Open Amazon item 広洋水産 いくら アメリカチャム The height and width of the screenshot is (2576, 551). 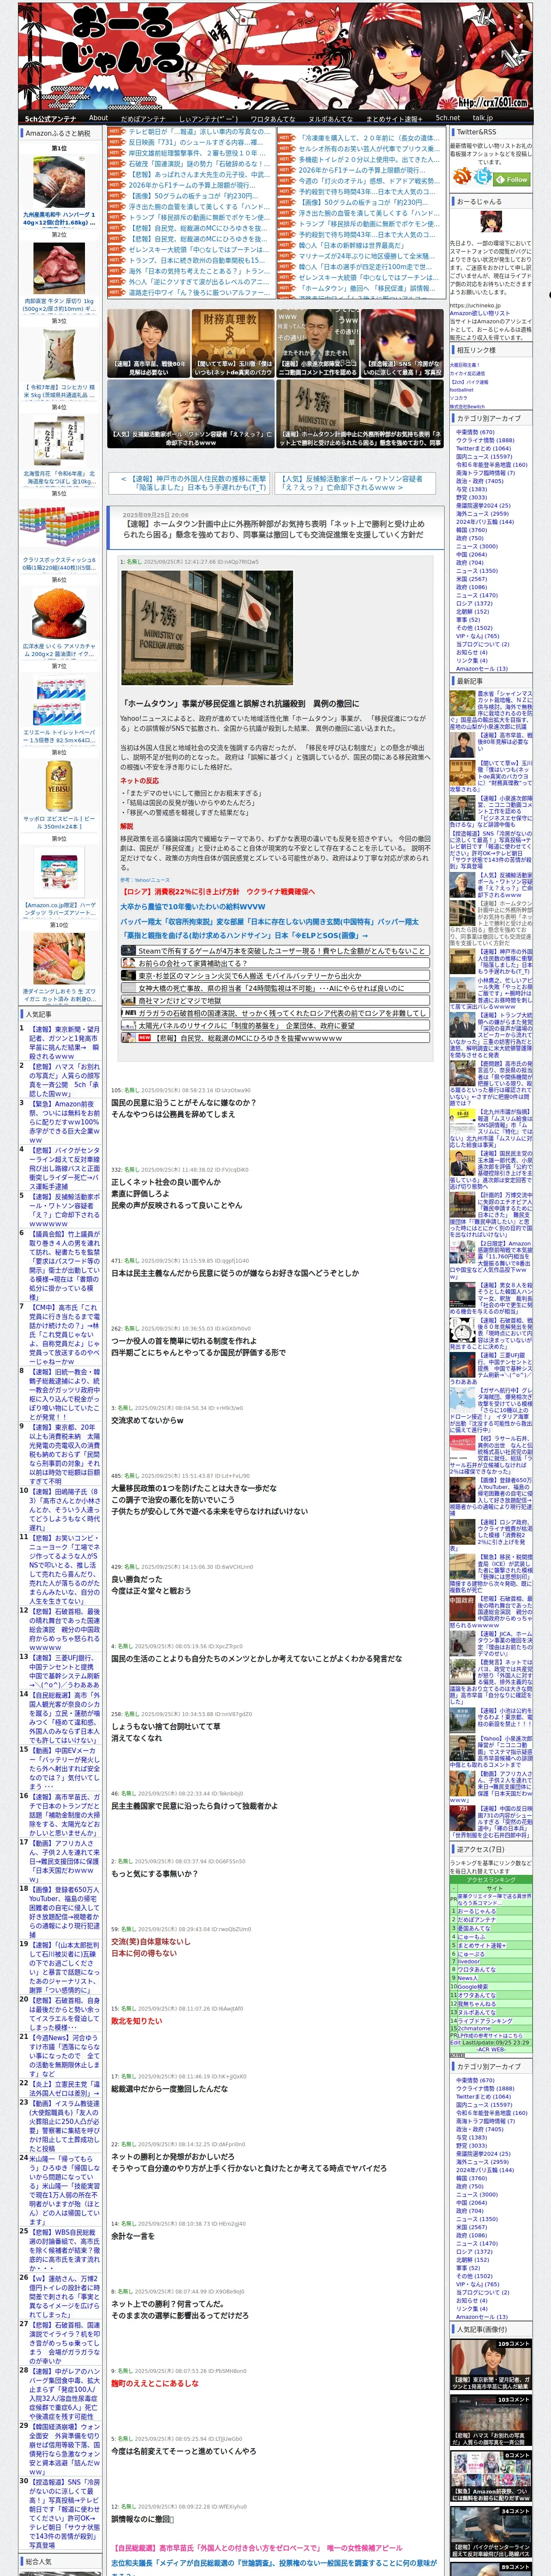coord(59,618)
